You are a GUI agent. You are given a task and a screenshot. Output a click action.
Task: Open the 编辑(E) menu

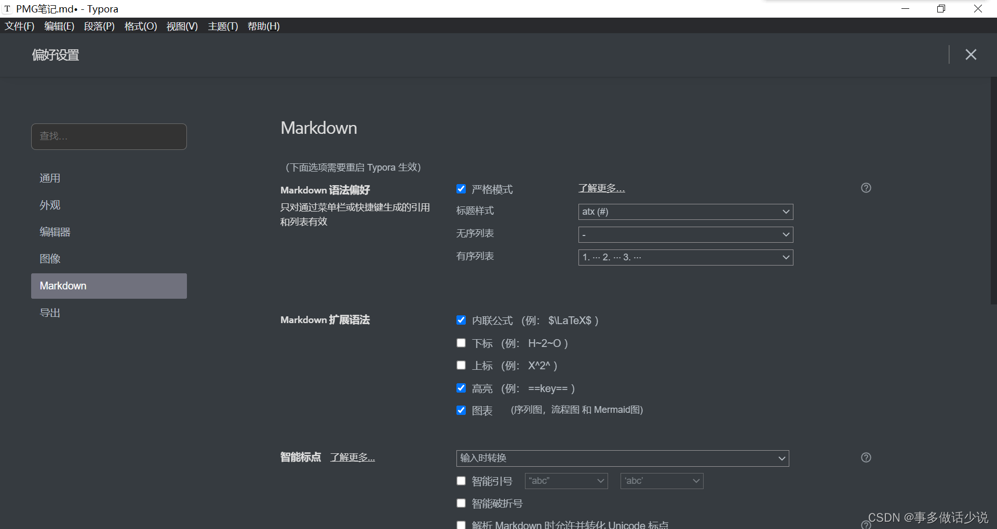click(59, 26)
